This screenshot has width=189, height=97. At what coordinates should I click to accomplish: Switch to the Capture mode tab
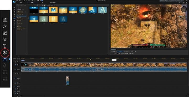[21, 3]
